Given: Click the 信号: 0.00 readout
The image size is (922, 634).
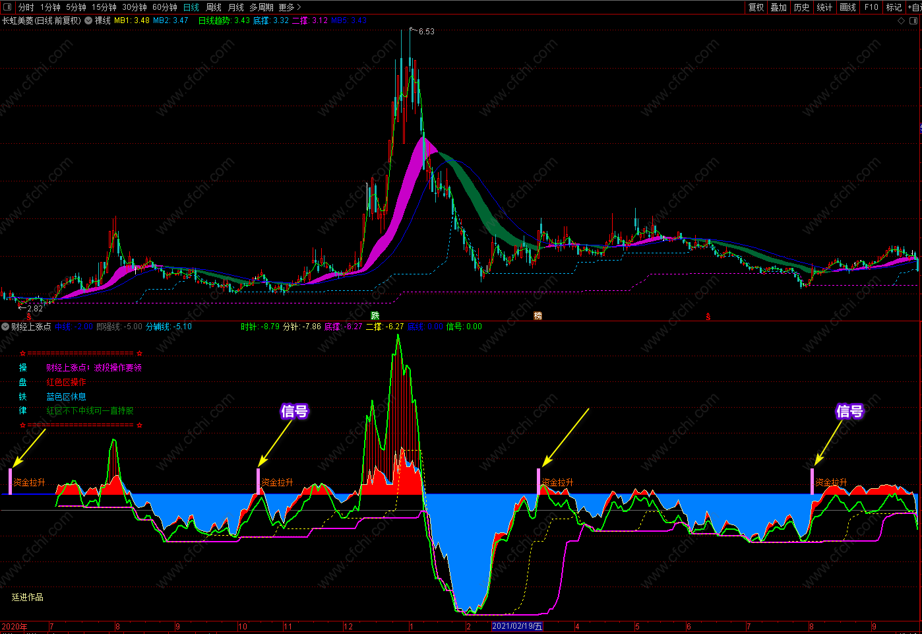Looking at the screenshot, I should click(x=464, y=327).
